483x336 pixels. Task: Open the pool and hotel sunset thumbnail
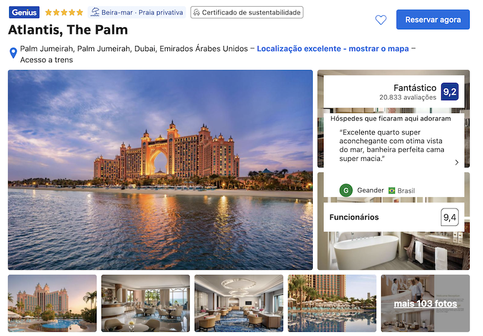pos(53,303)
